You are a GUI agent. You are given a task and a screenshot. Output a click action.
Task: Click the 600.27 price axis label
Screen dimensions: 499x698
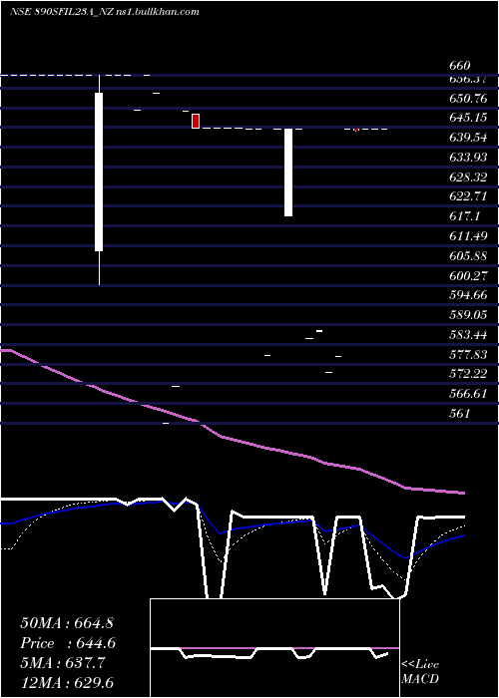tap(468, 275)
